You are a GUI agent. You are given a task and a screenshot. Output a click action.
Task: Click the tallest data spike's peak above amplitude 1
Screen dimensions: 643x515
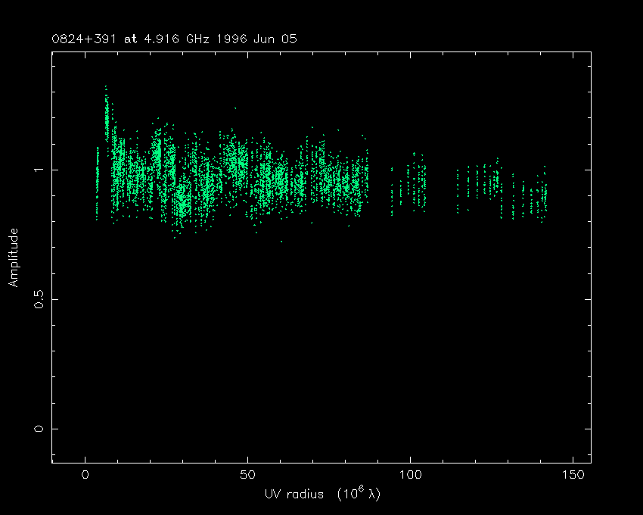tap(106, 88)
